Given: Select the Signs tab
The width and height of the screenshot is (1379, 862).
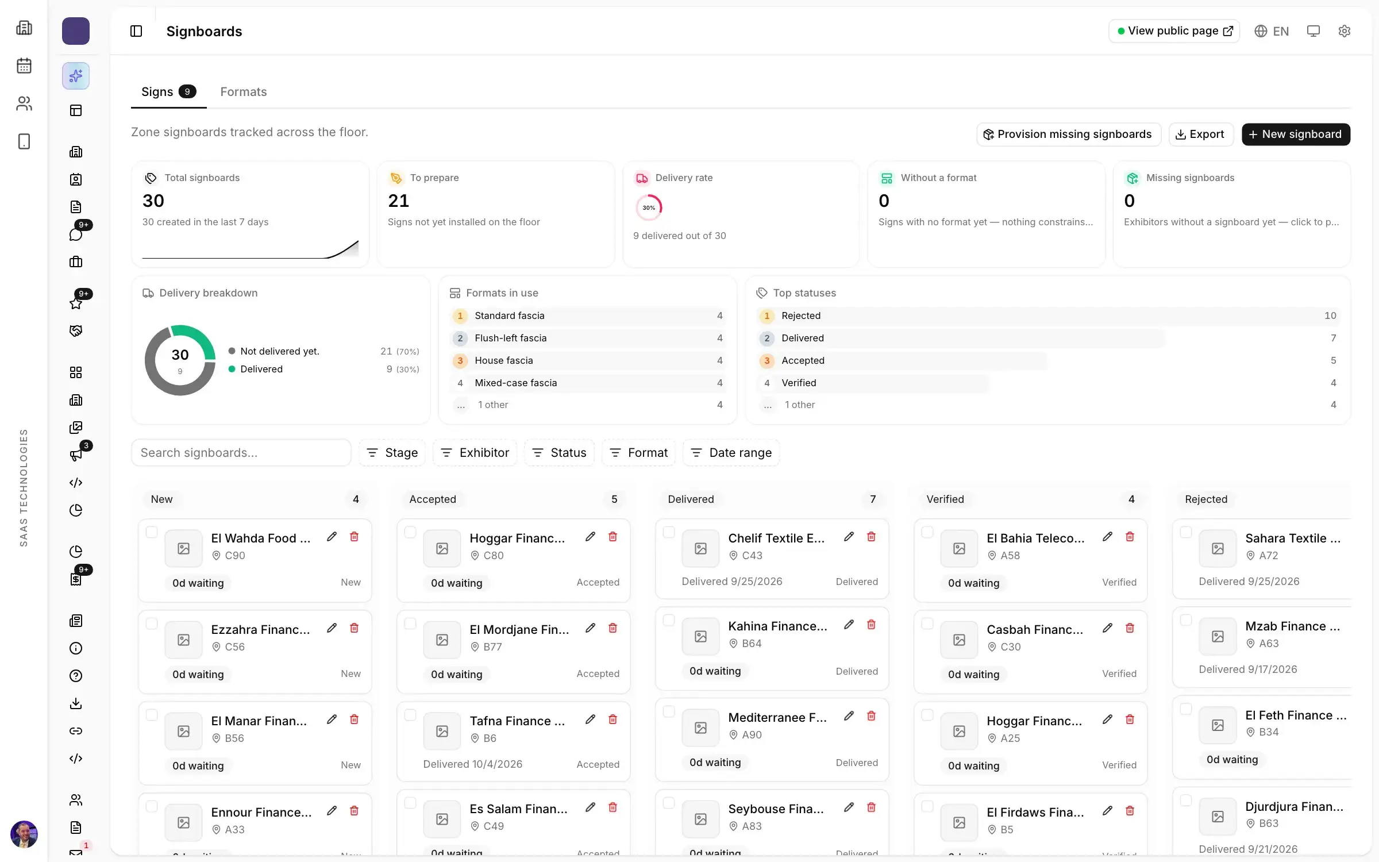Looking at the screenshot, I should point(168,92).
